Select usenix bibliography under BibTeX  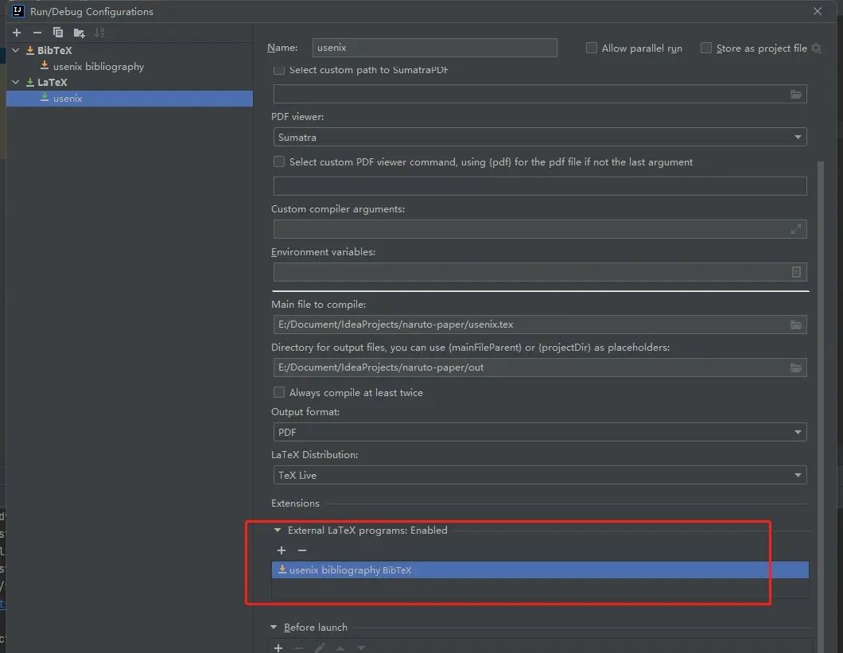pyautogui.click(x=98, y=66)
